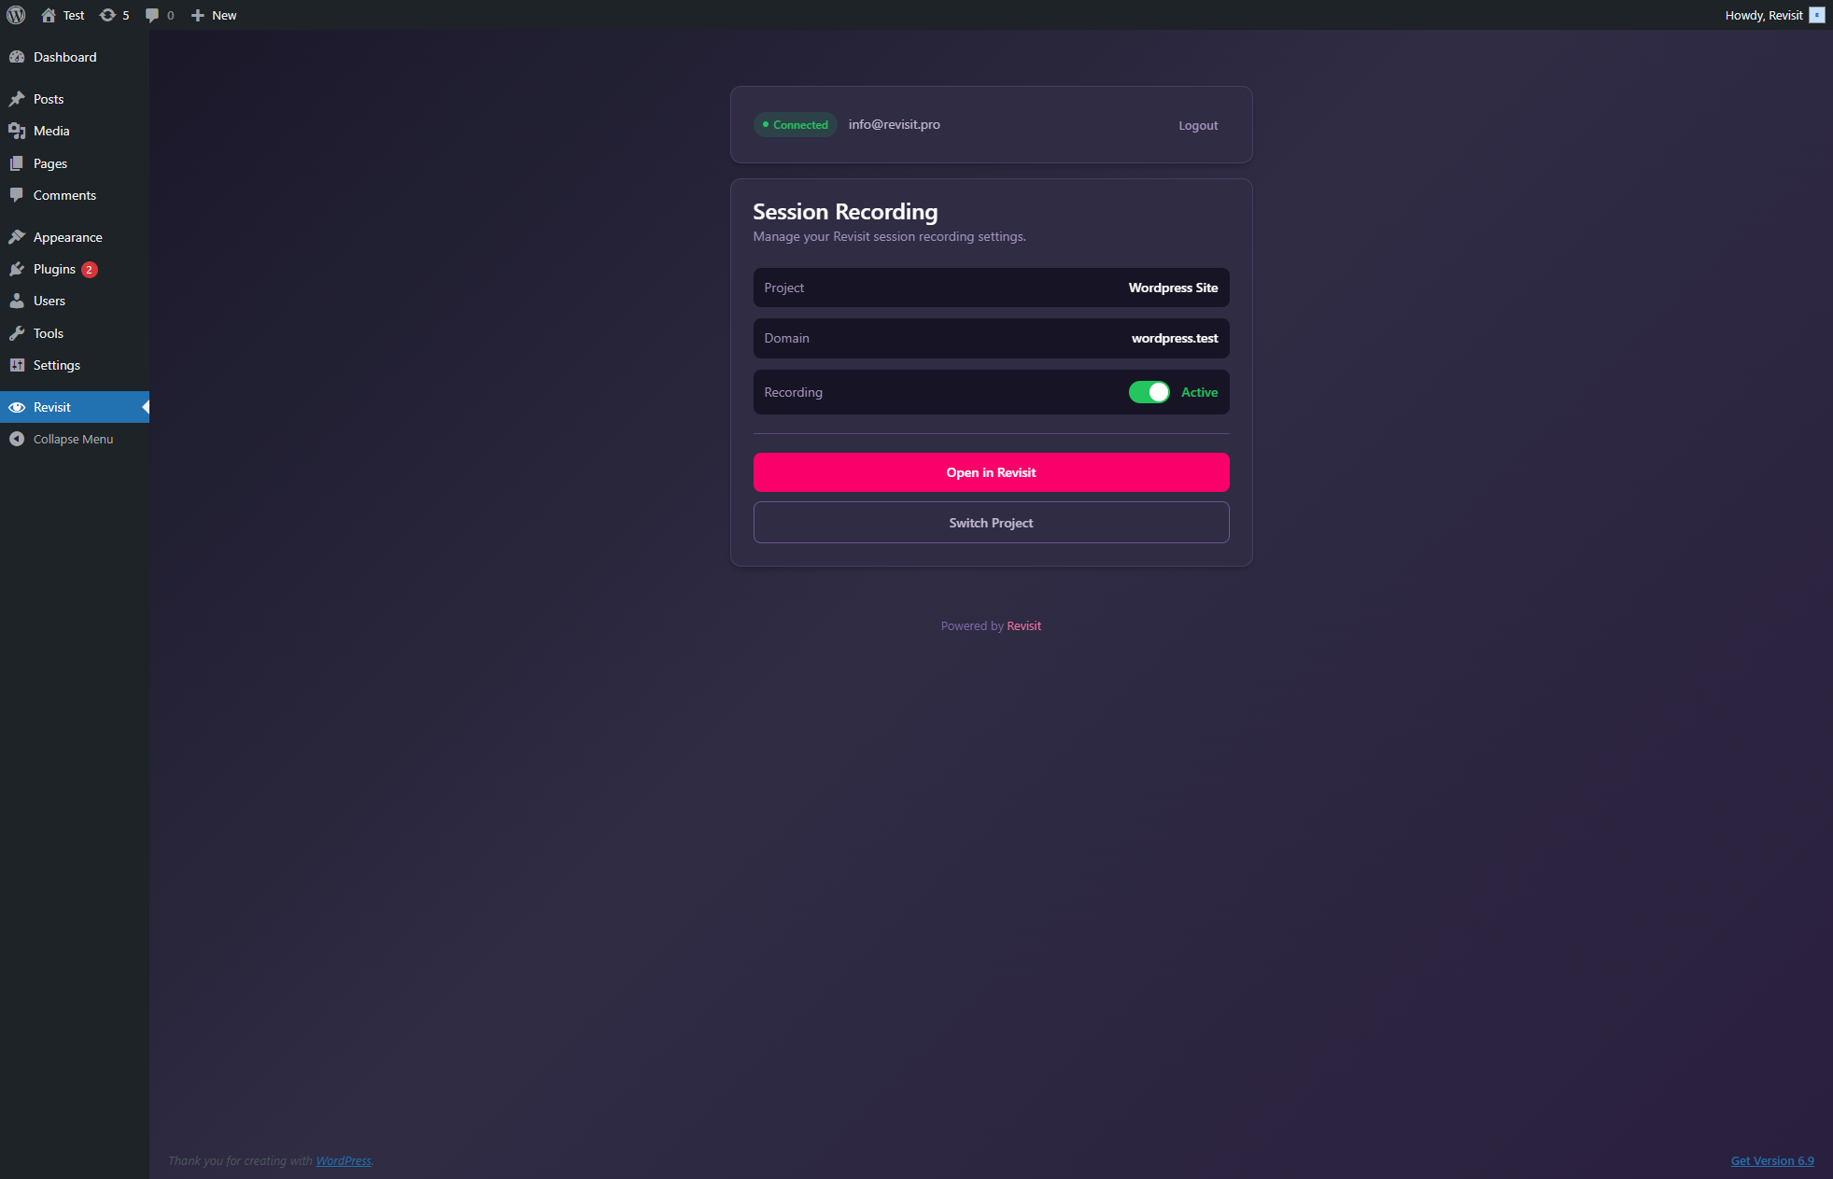Follow the Get Version 6.9 link
Image resolution: width=1833 pixels, height=1179 pixels.
coord(1771,1160)
